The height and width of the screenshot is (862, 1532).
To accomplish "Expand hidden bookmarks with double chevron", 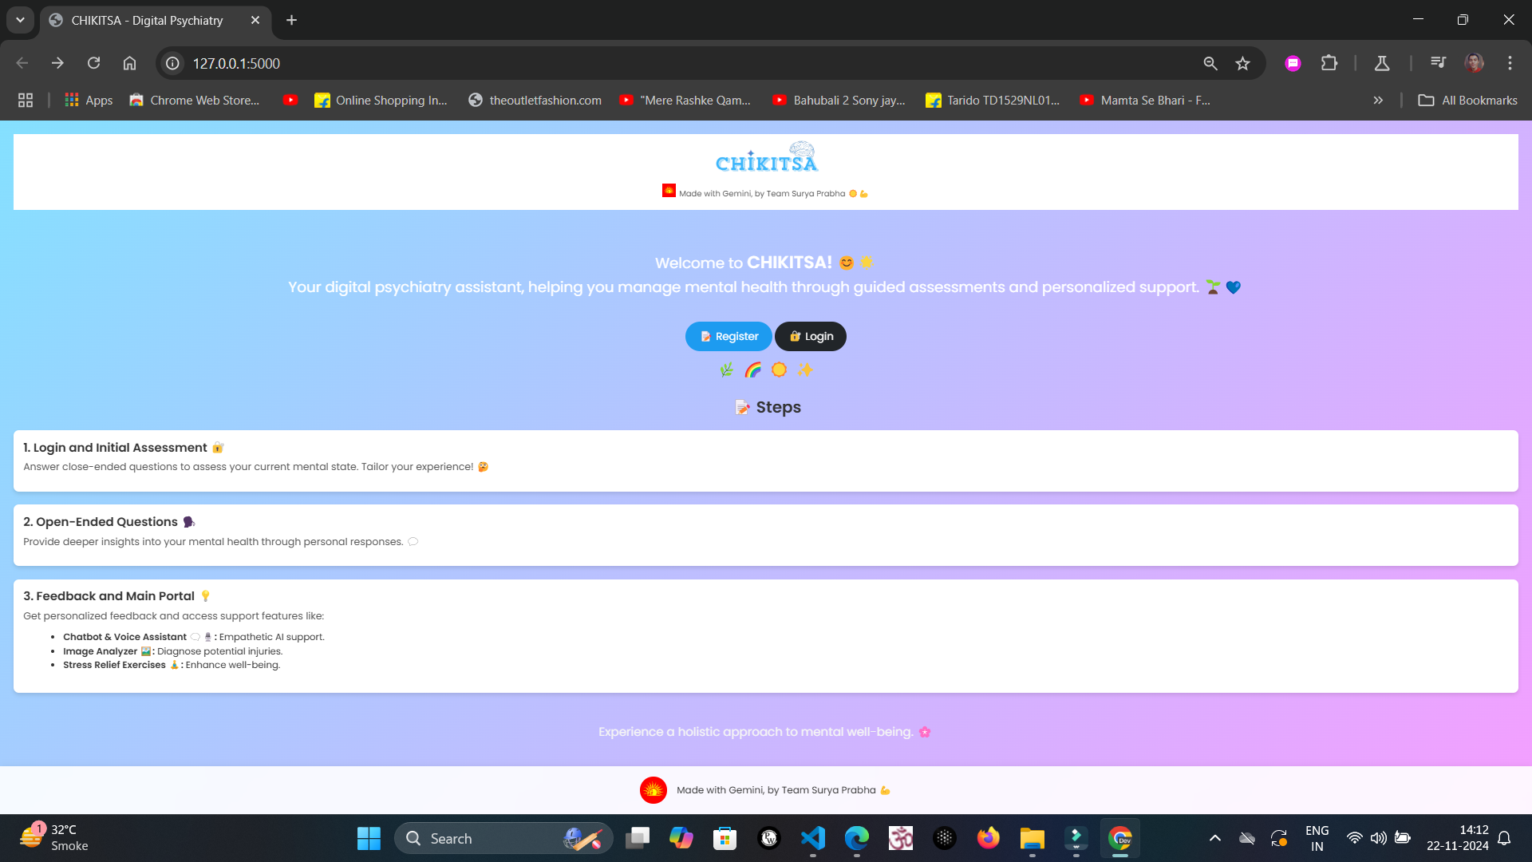I will (1378, 100).
